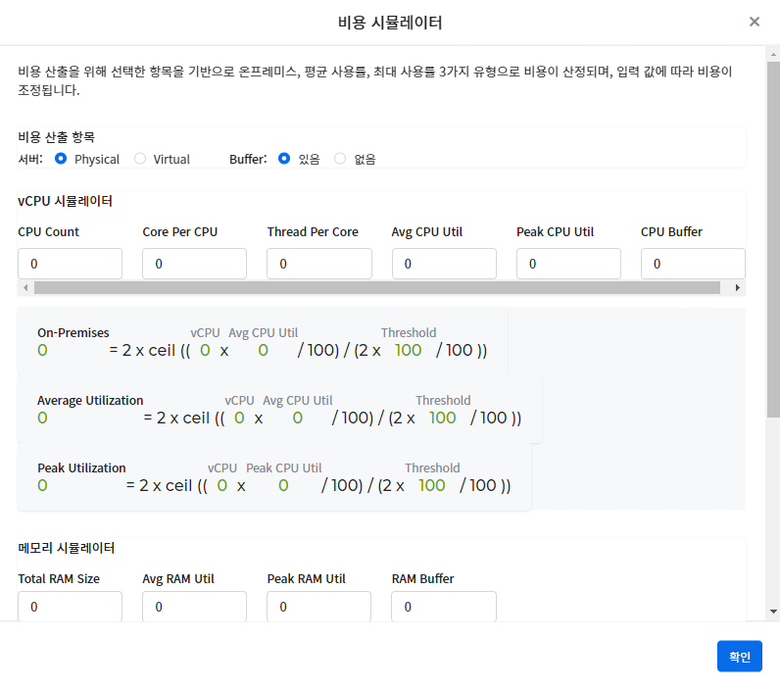Focus the RAM Buffer input field
This screenshot has height=689, width=780.
pos(444,607)
